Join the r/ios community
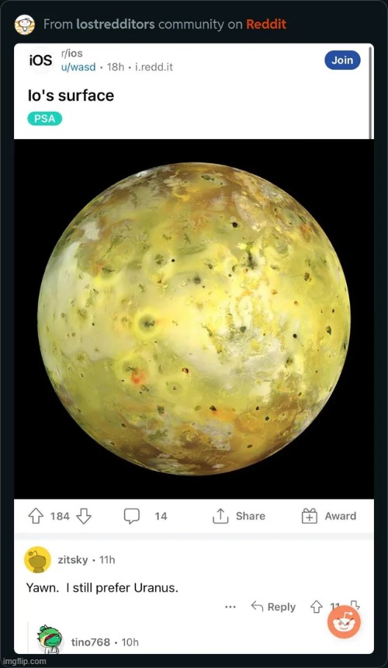 pos(342,60)
